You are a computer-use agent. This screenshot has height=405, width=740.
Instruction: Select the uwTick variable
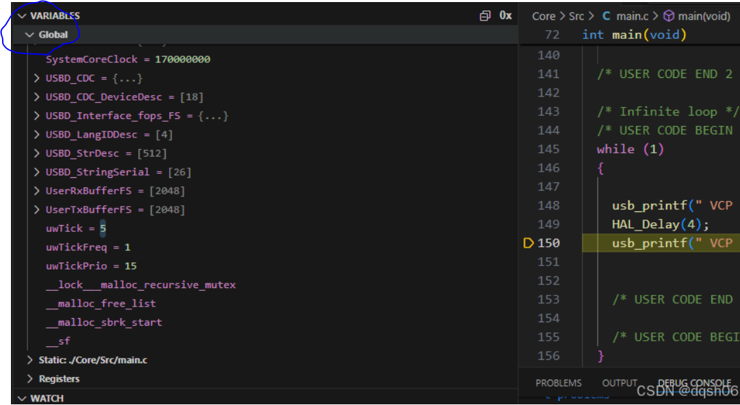point(64,228)
